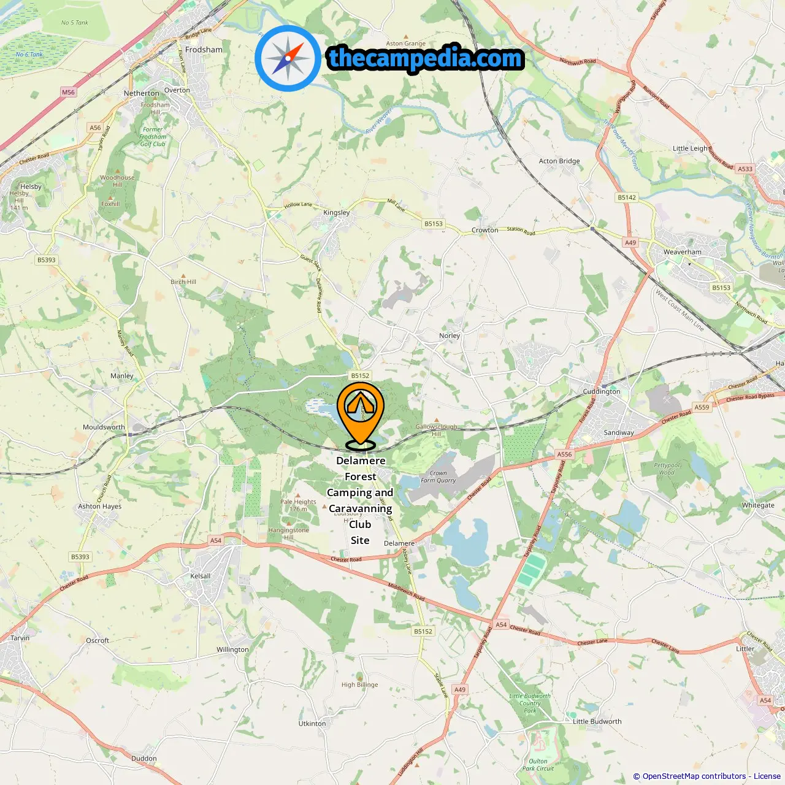Select the Acton Bridge place label
The height and width of the screenshot is (785, 785).
point(559,161)
